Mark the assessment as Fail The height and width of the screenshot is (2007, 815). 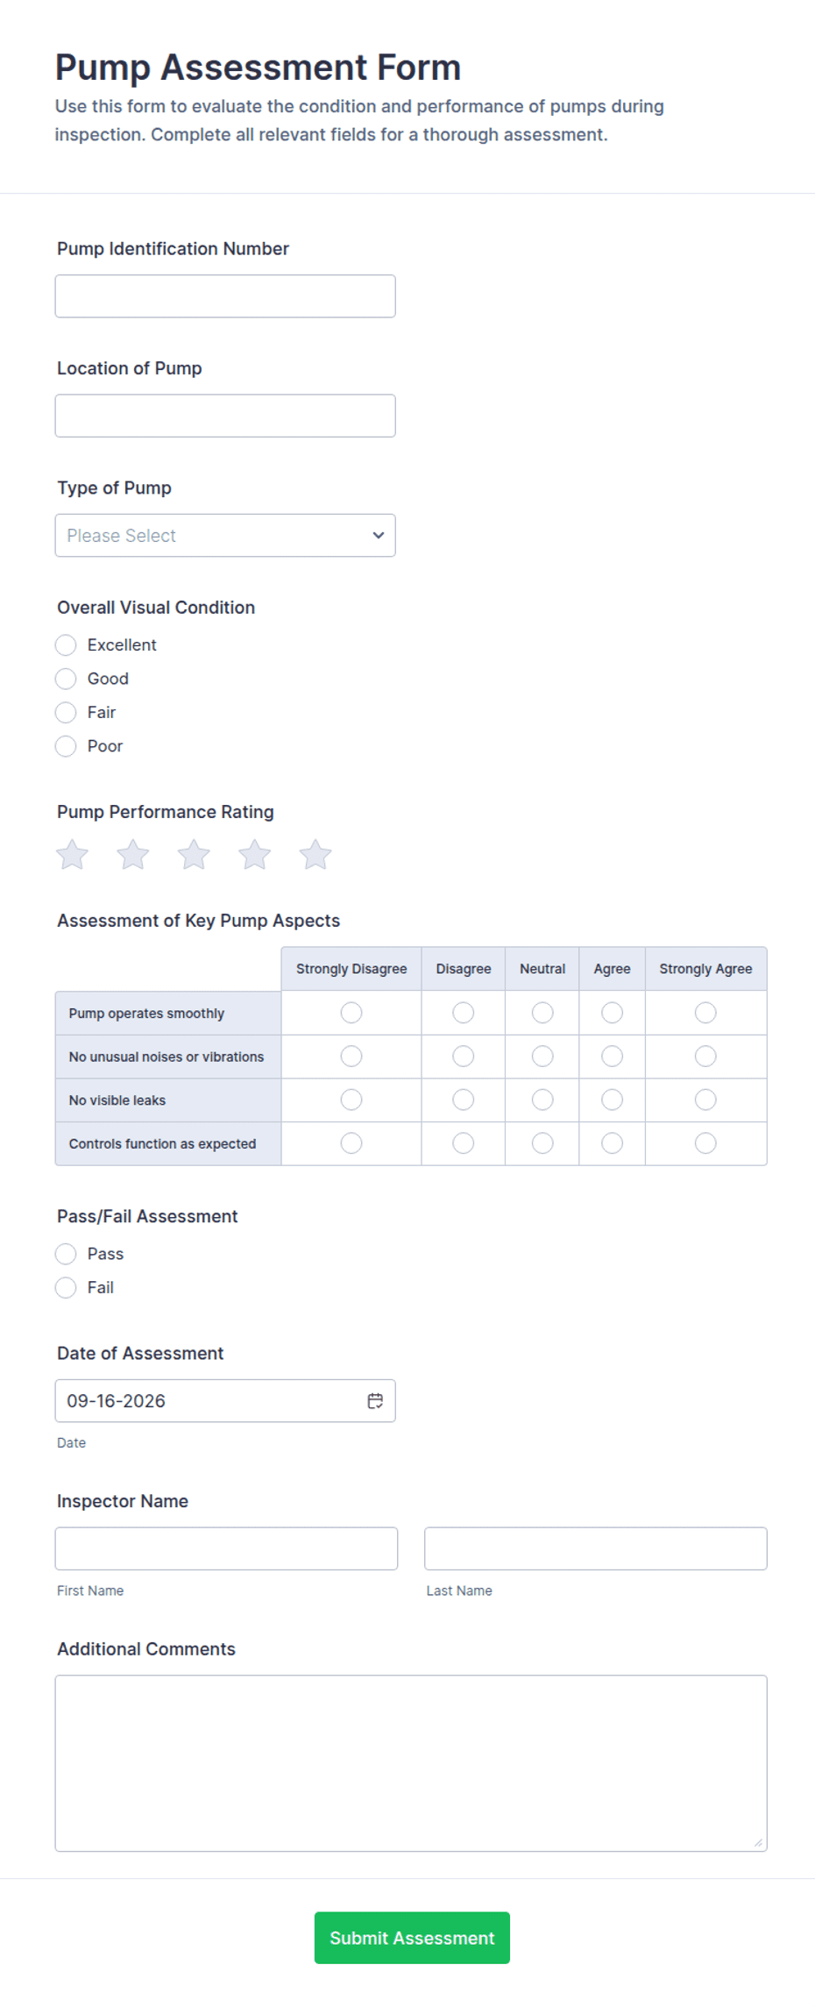tap(66, 1288)
